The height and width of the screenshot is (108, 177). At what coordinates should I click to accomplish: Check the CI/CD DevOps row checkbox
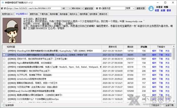(4, 99)
